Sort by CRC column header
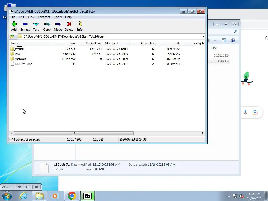Viewport: 268px width, 201px height. click(169, 43)
